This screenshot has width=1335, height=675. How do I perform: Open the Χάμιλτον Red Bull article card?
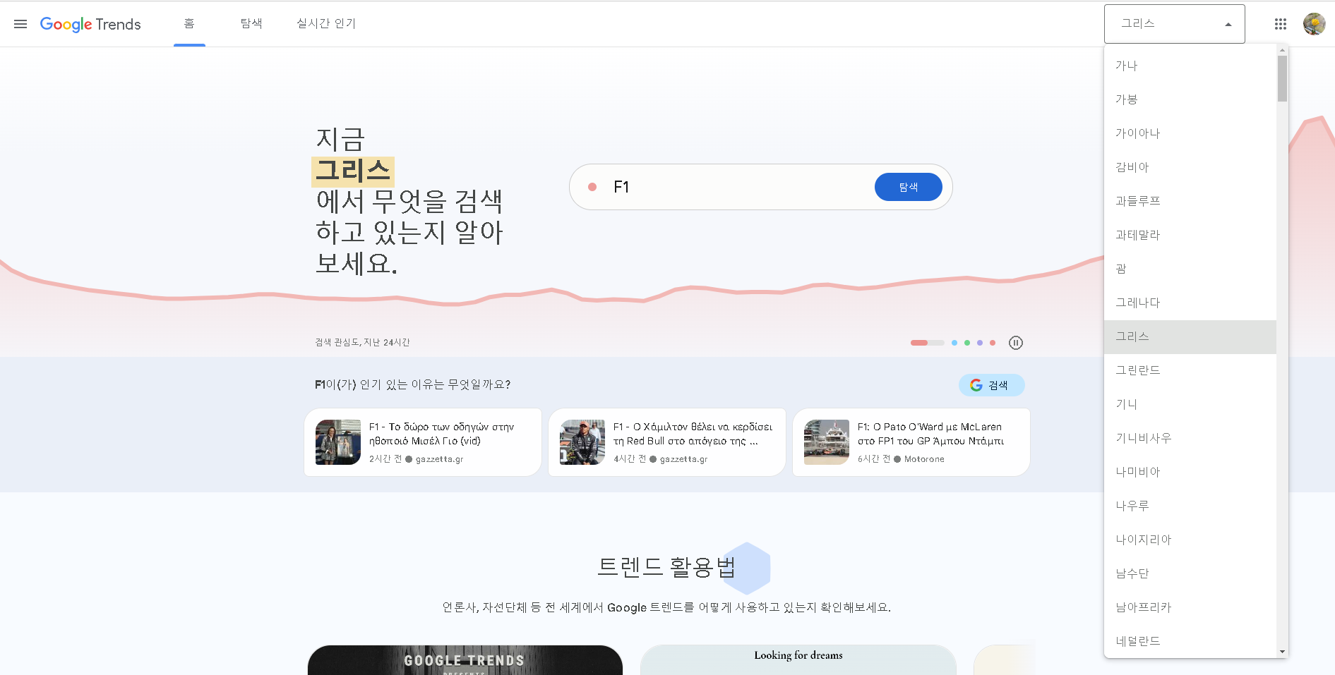667,442
